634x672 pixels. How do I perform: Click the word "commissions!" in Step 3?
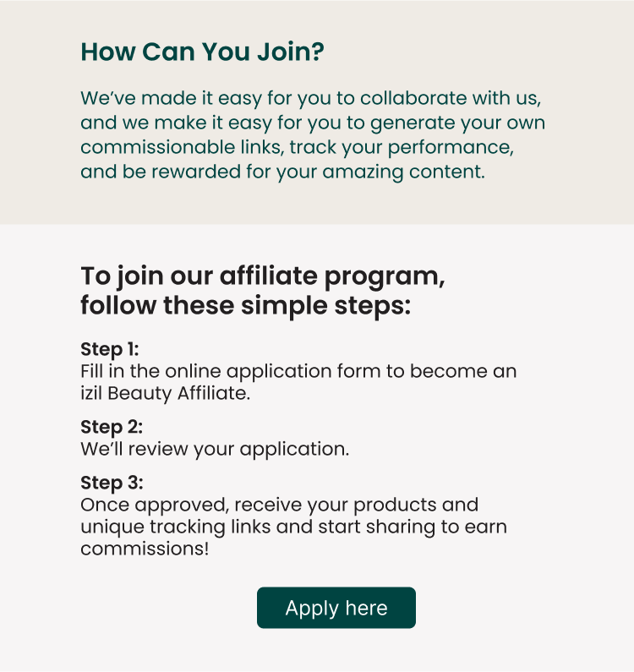[x=145, y=549]
